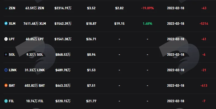Click the 2022-02-18 date in LINK row
Image resolution: width=216 pixels, height=109 pixels.
click(x=176, y=70)
